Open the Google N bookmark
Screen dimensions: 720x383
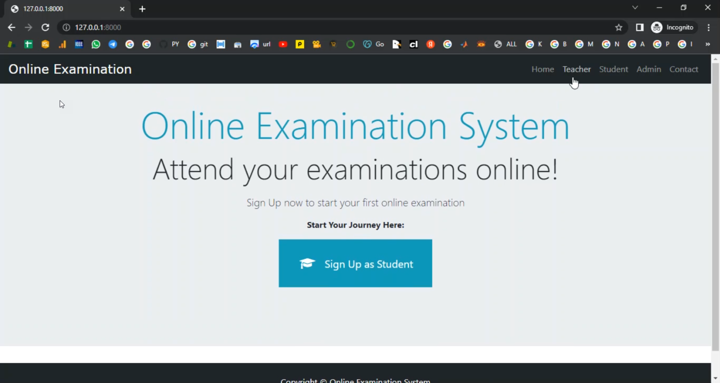[x=611, y=44]
